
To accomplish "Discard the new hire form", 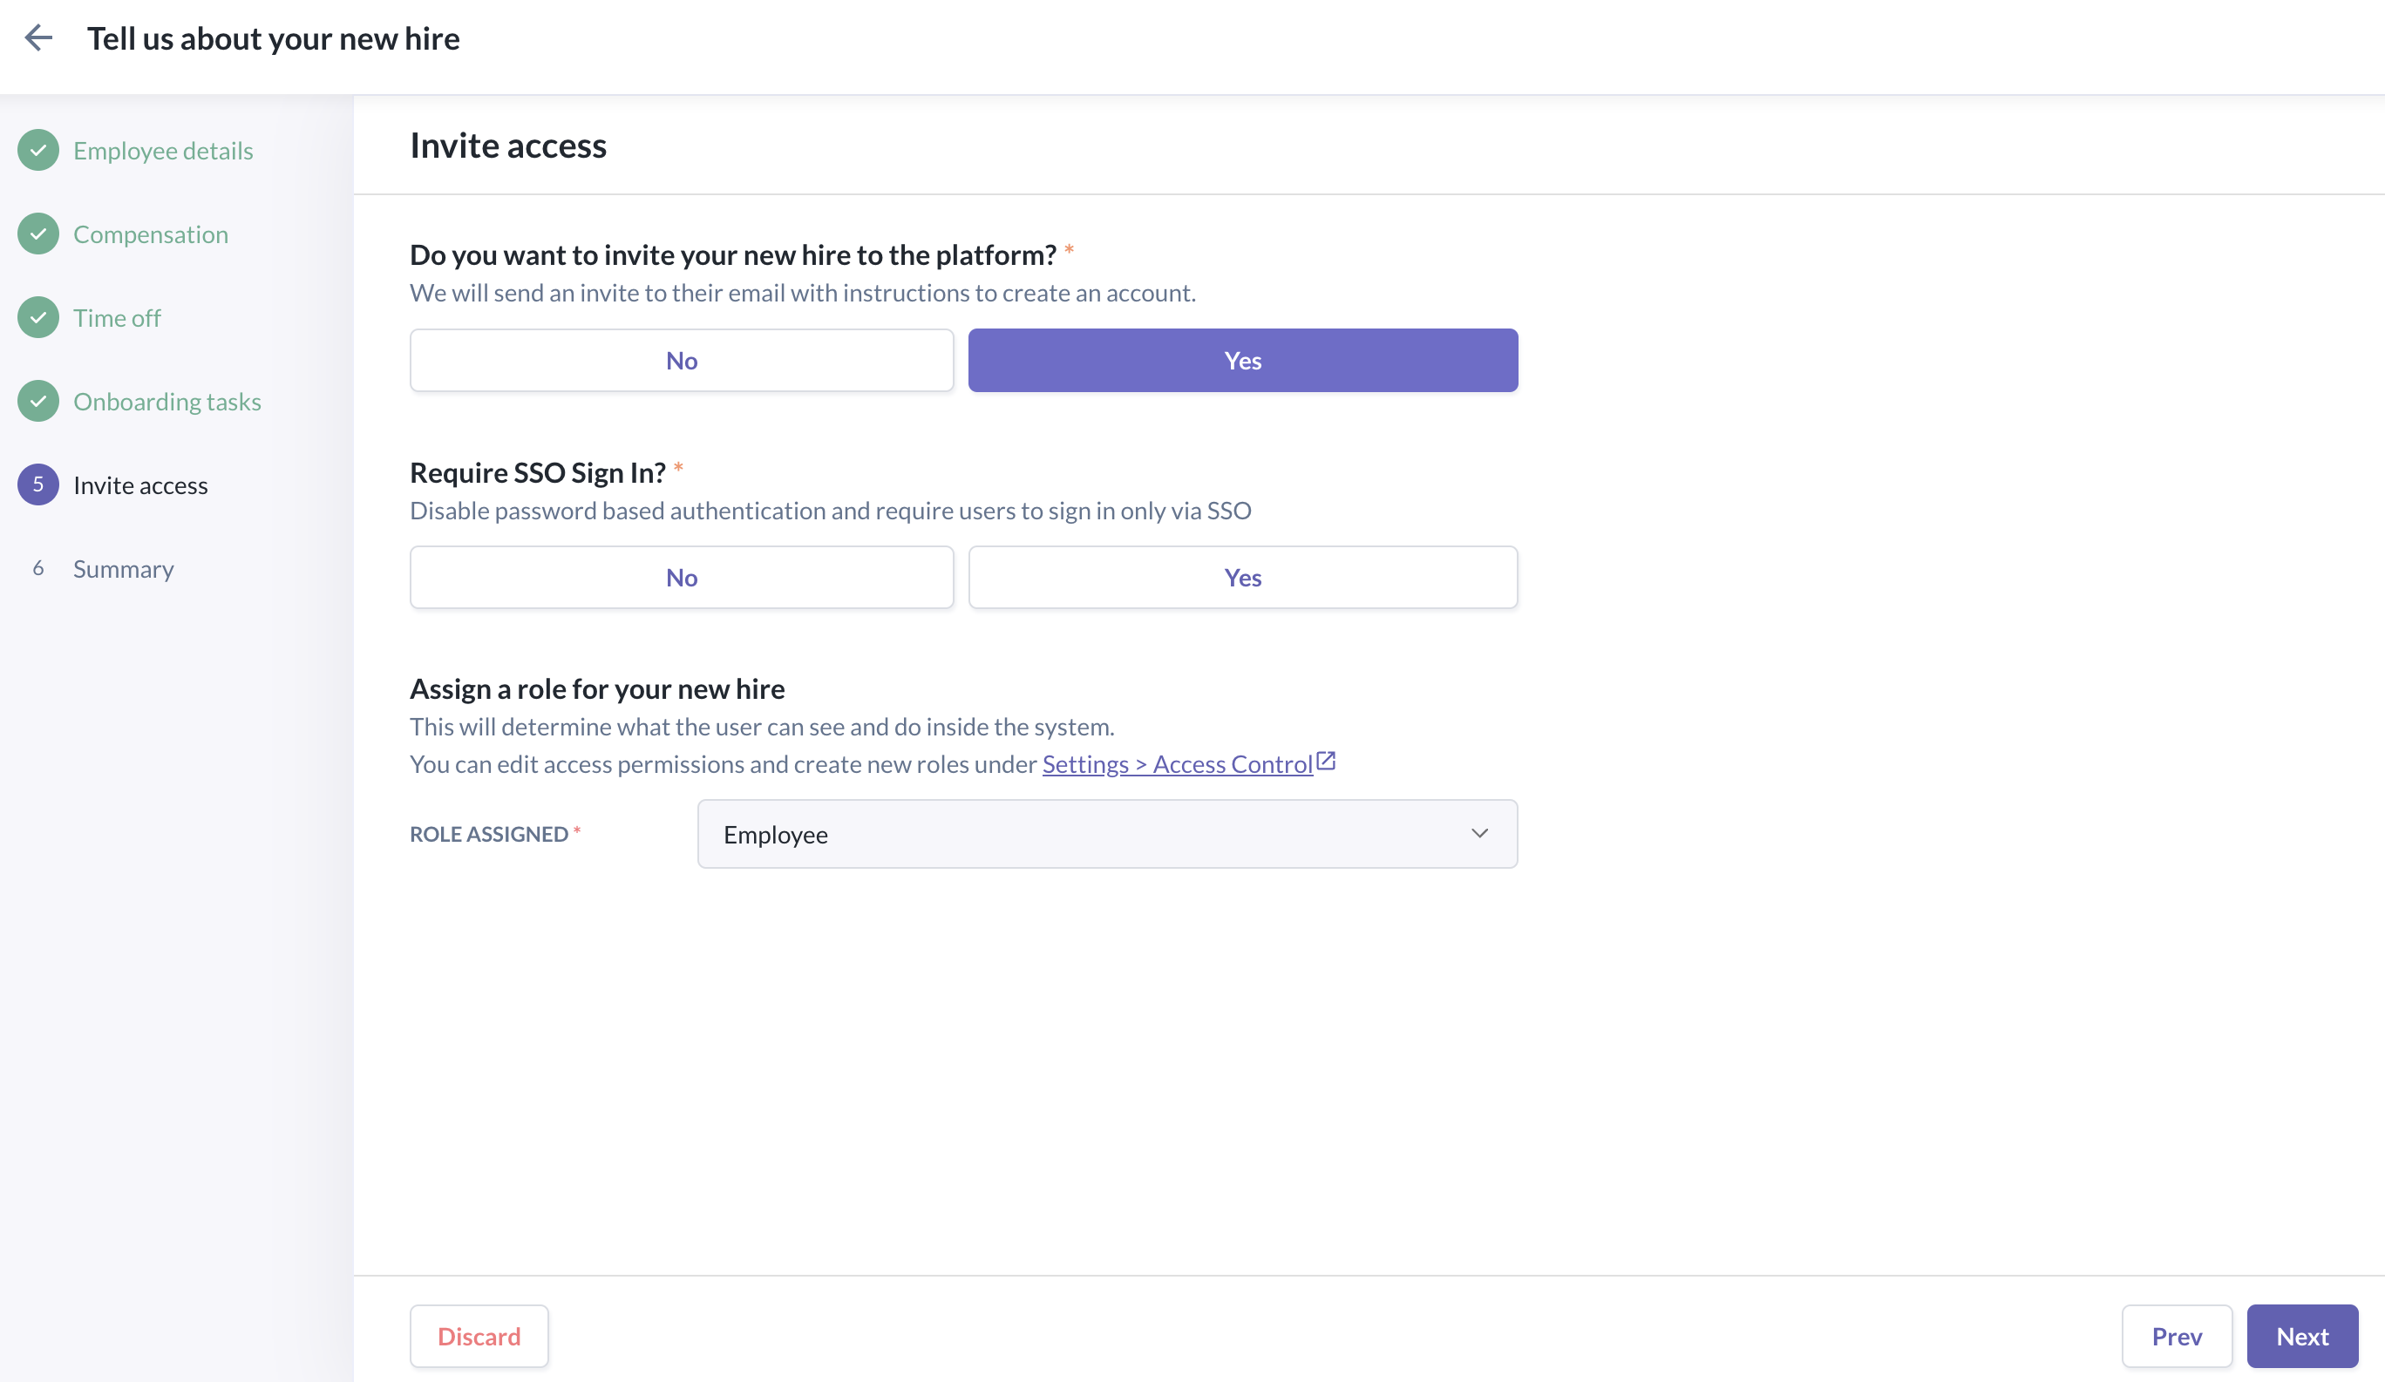I will coord(479,1336).
